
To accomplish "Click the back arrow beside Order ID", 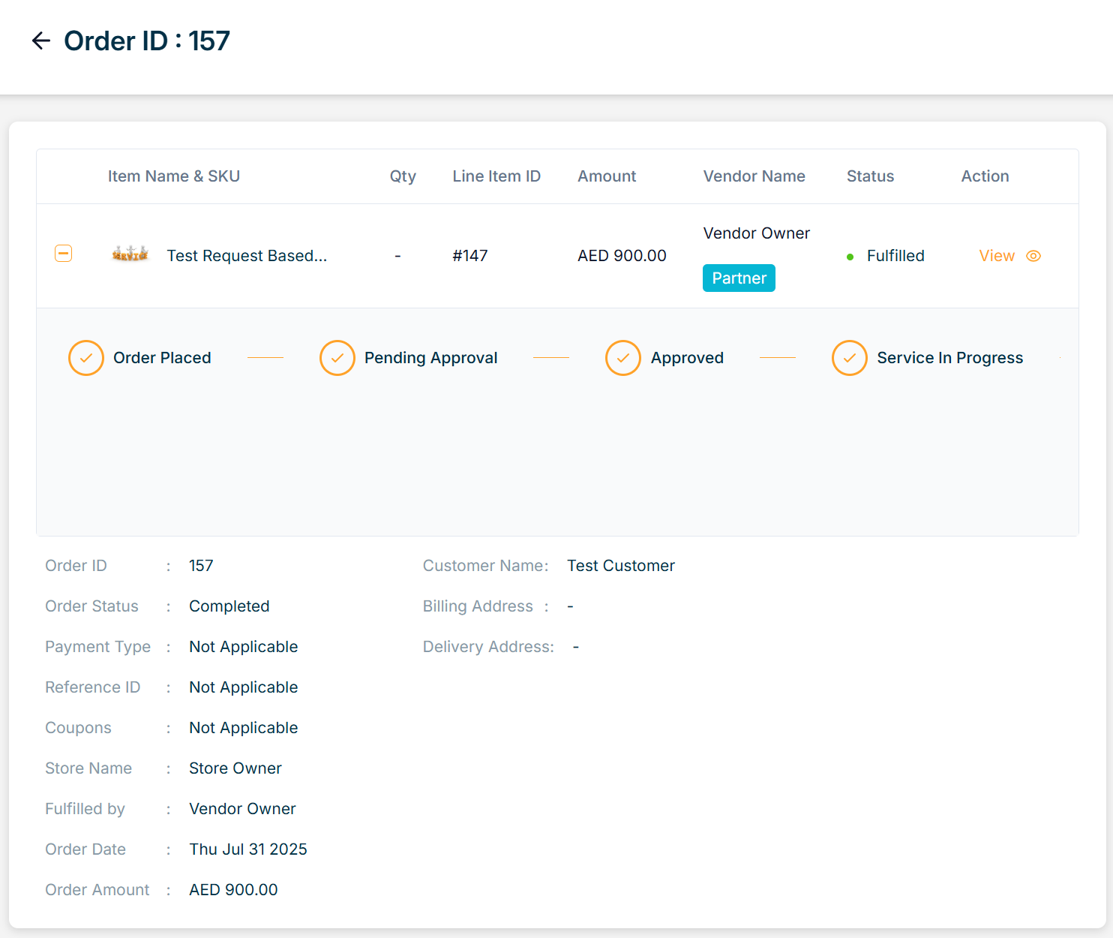I will tap(41, 41).
